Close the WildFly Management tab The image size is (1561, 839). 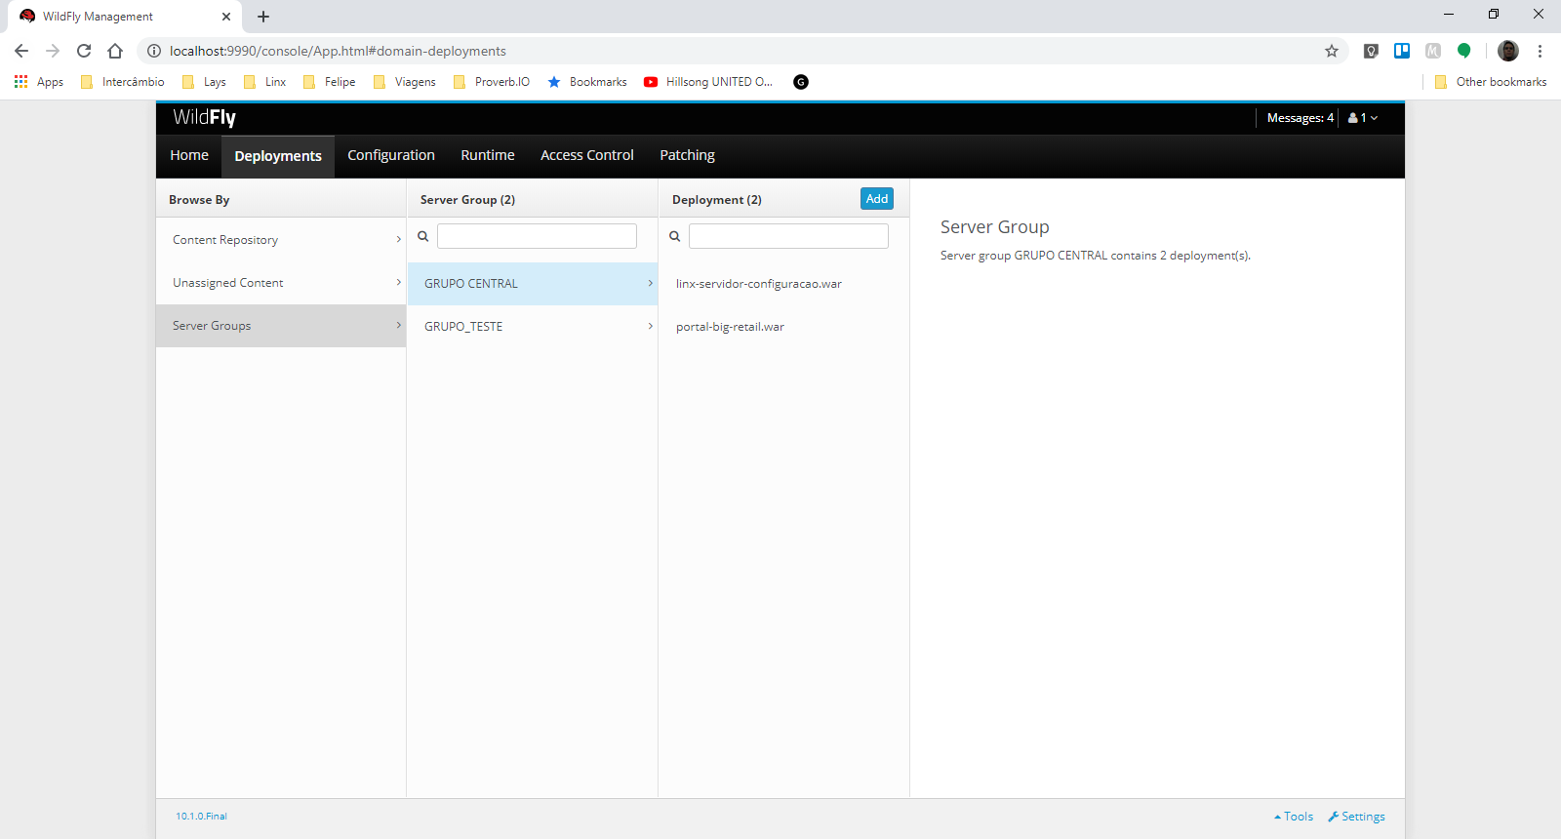coord(226,17)
